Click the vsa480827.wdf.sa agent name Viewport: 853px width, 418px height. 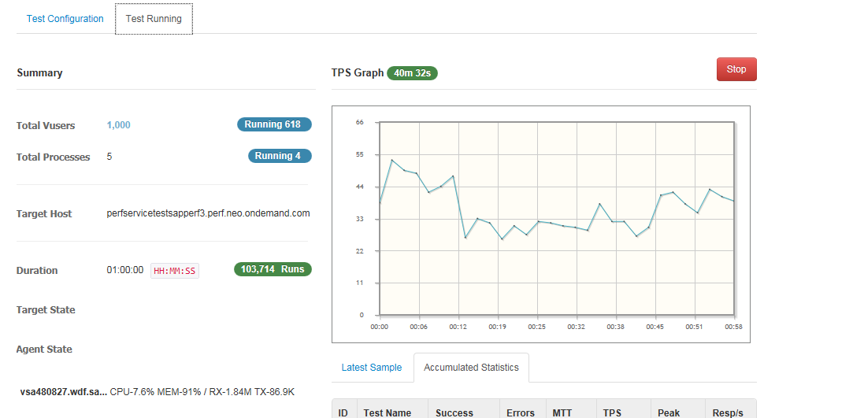pos(63,391)
